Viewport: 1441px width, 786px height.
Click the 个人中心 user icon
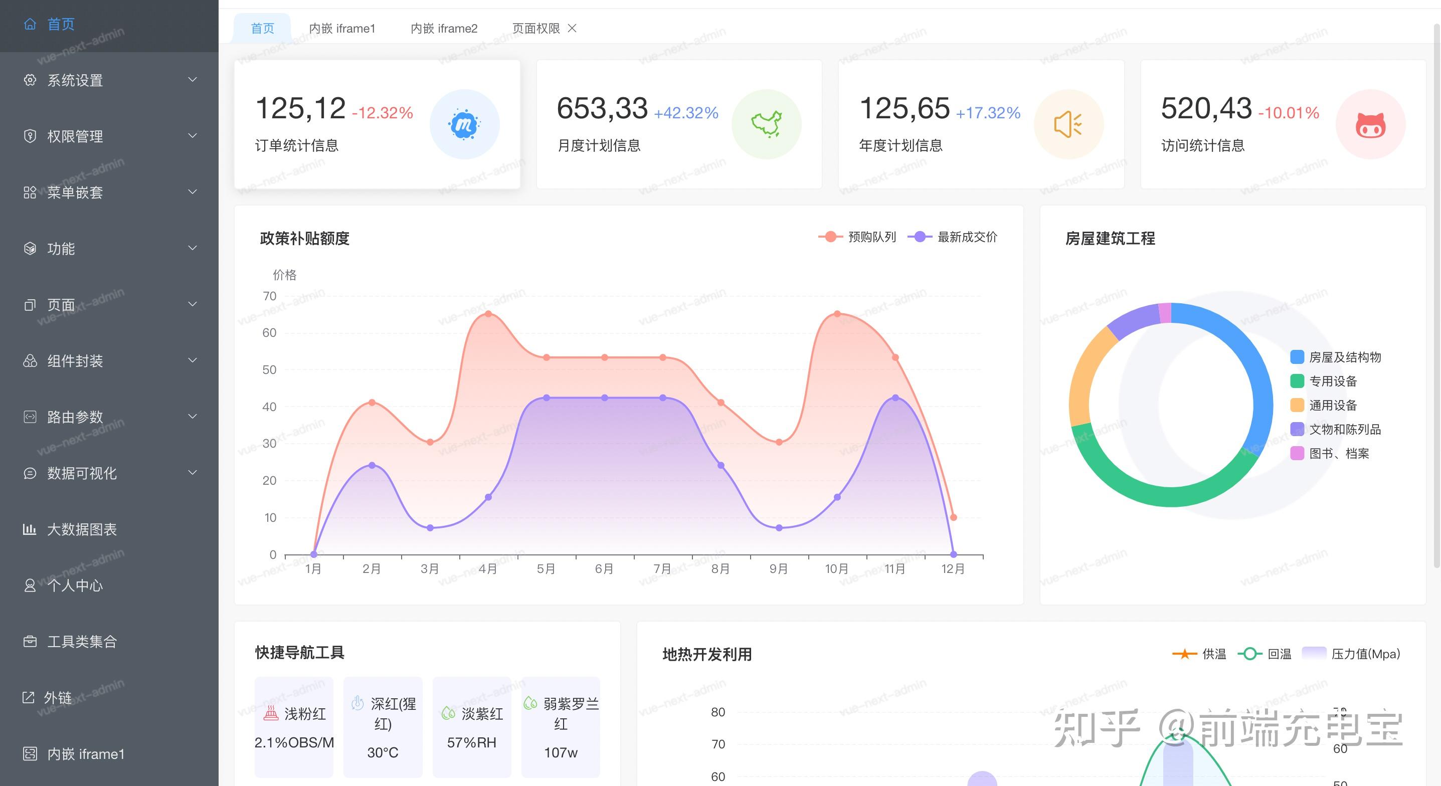pyautogui.click(x=30, y=585)
